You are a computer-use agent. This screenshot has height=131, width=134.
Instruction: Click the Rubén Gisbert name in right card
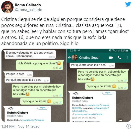click(83, 98)
